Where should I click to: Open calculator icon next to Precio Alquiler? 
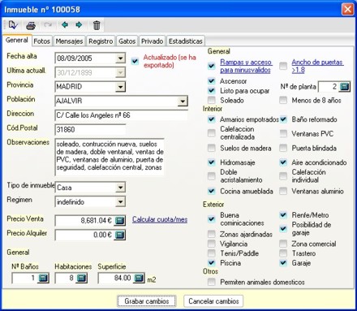point(119,235)
